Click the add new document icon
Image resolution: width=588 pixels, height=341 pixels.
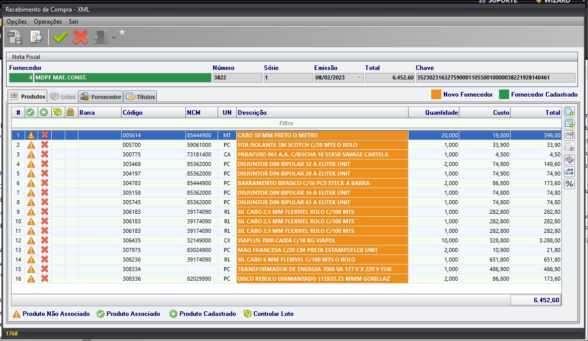pyautogui.click(x=569, y=112)
